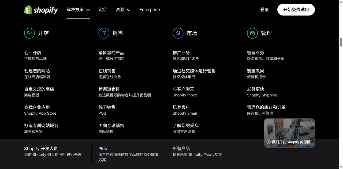Click the 所有产品 link
Image resolution: width=343 pixels, height=169 pixels.
(197, 151)
